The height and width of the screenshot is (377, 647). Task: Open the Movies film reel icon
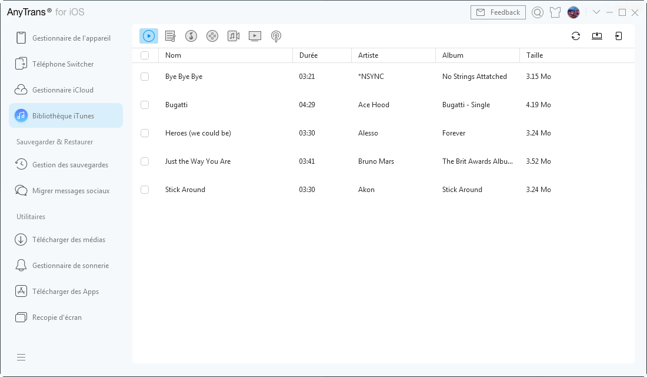coord(212,36)
